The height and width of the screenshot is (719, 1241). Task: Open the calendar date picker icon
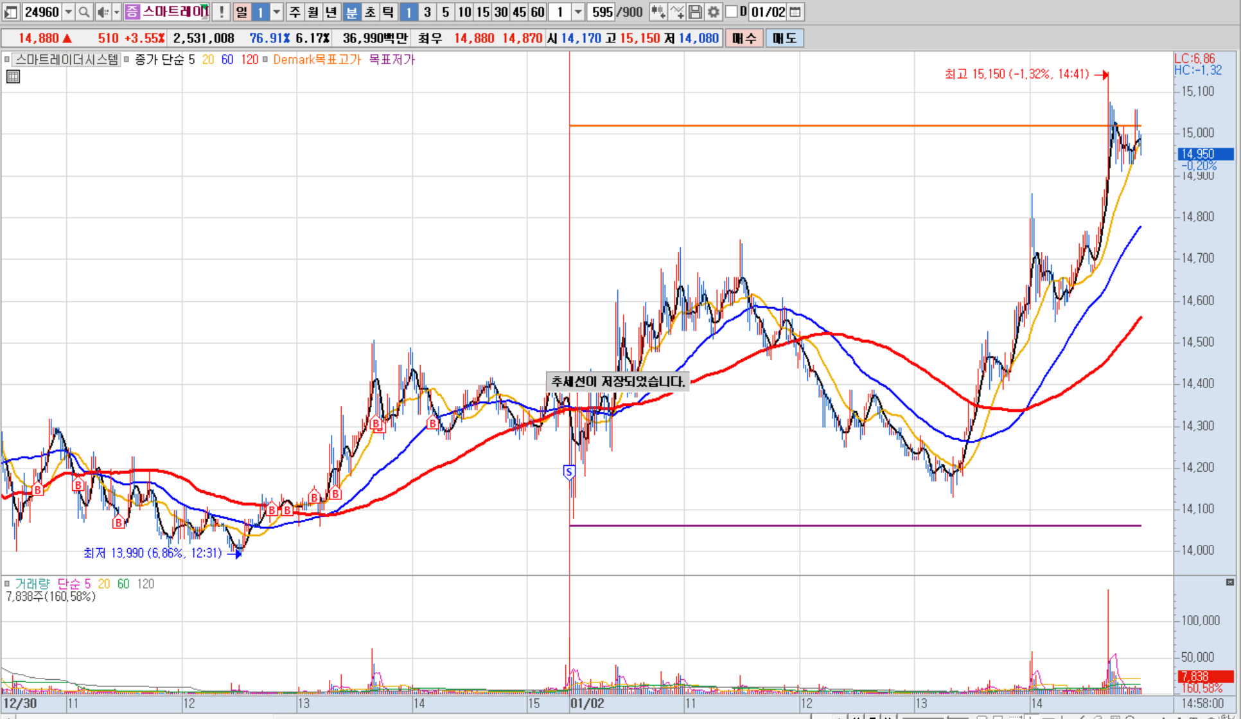point(795,12)
